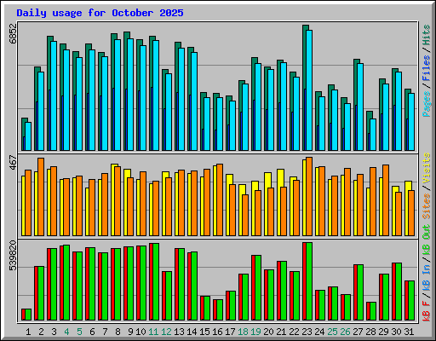Click weekend day 11 axis label
The image size is (436, 341).
click(153, 332)
